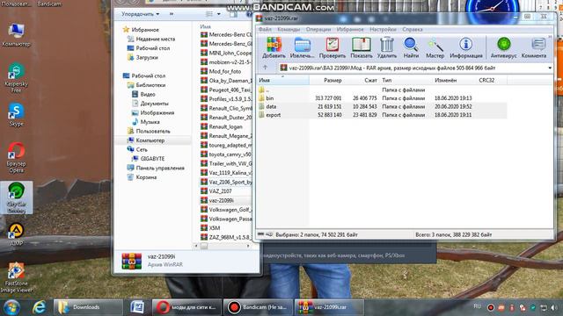
Task: Click the View (Показать) book icon
Action: pos(362,47)
